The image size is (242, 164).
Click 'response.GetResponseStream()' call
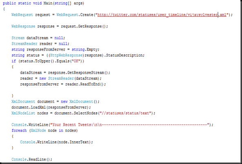(78, 72)
